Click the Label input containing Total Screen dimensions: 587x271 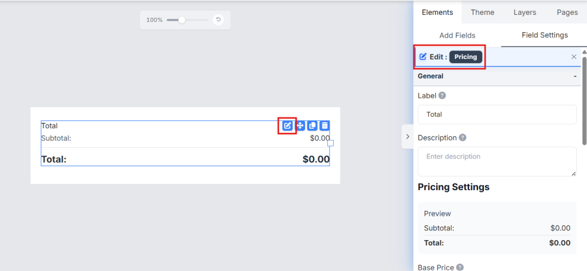click(x=497, y=114)
